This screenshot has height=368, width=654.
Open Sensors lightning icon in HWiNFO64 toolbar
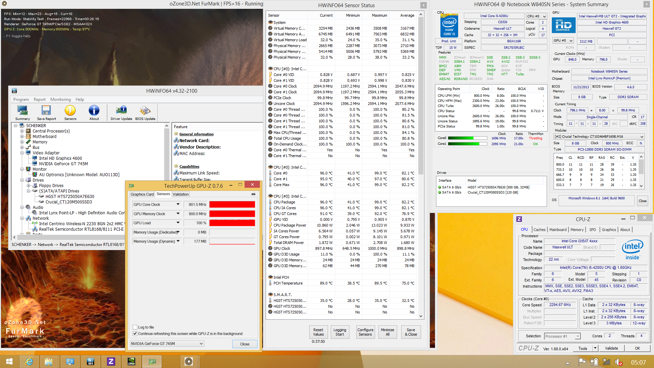tap(70, 113)
